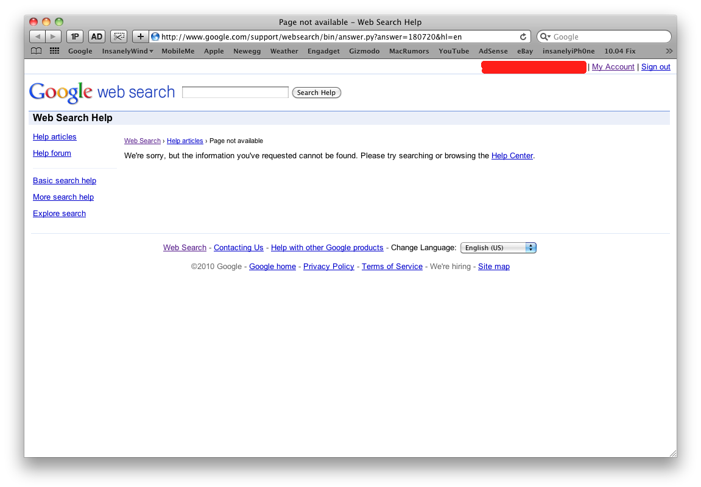Open Help forum in sidebar
The height and width of the screenshot is (487, 701).
pyautogui.click(x=52, y=153)
